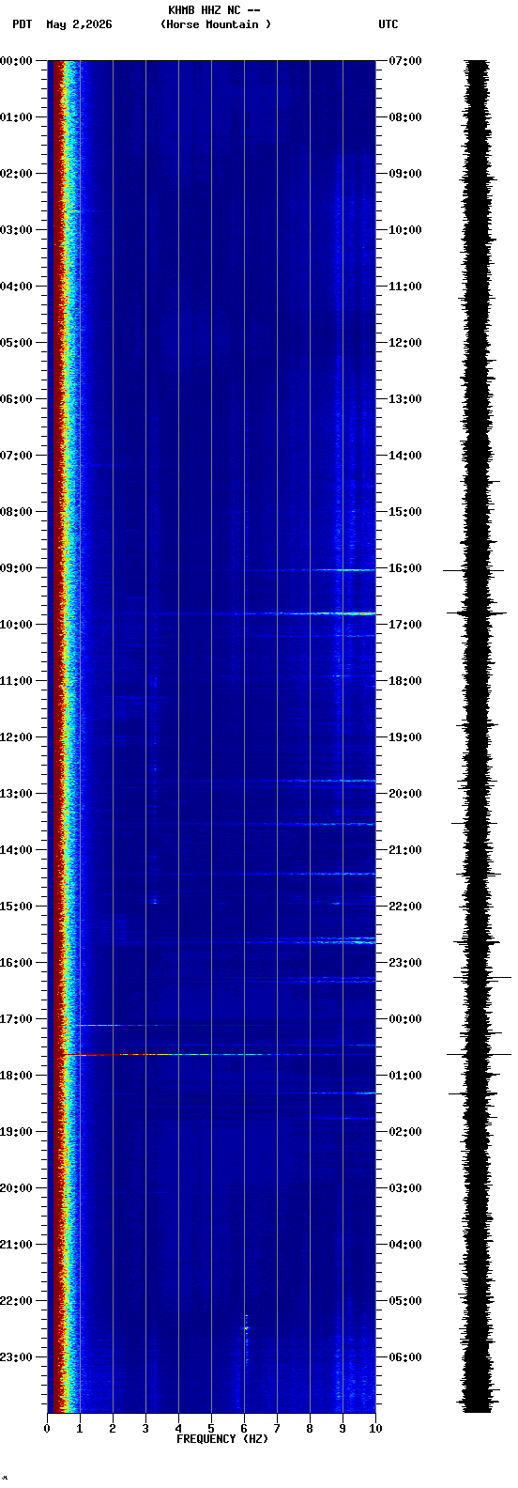Image resolution: width=518 pixels, height=1488 pixels.
Task: Click the 18:00 UTC time label
Action: pyautogui.click(x=405, y=681)
